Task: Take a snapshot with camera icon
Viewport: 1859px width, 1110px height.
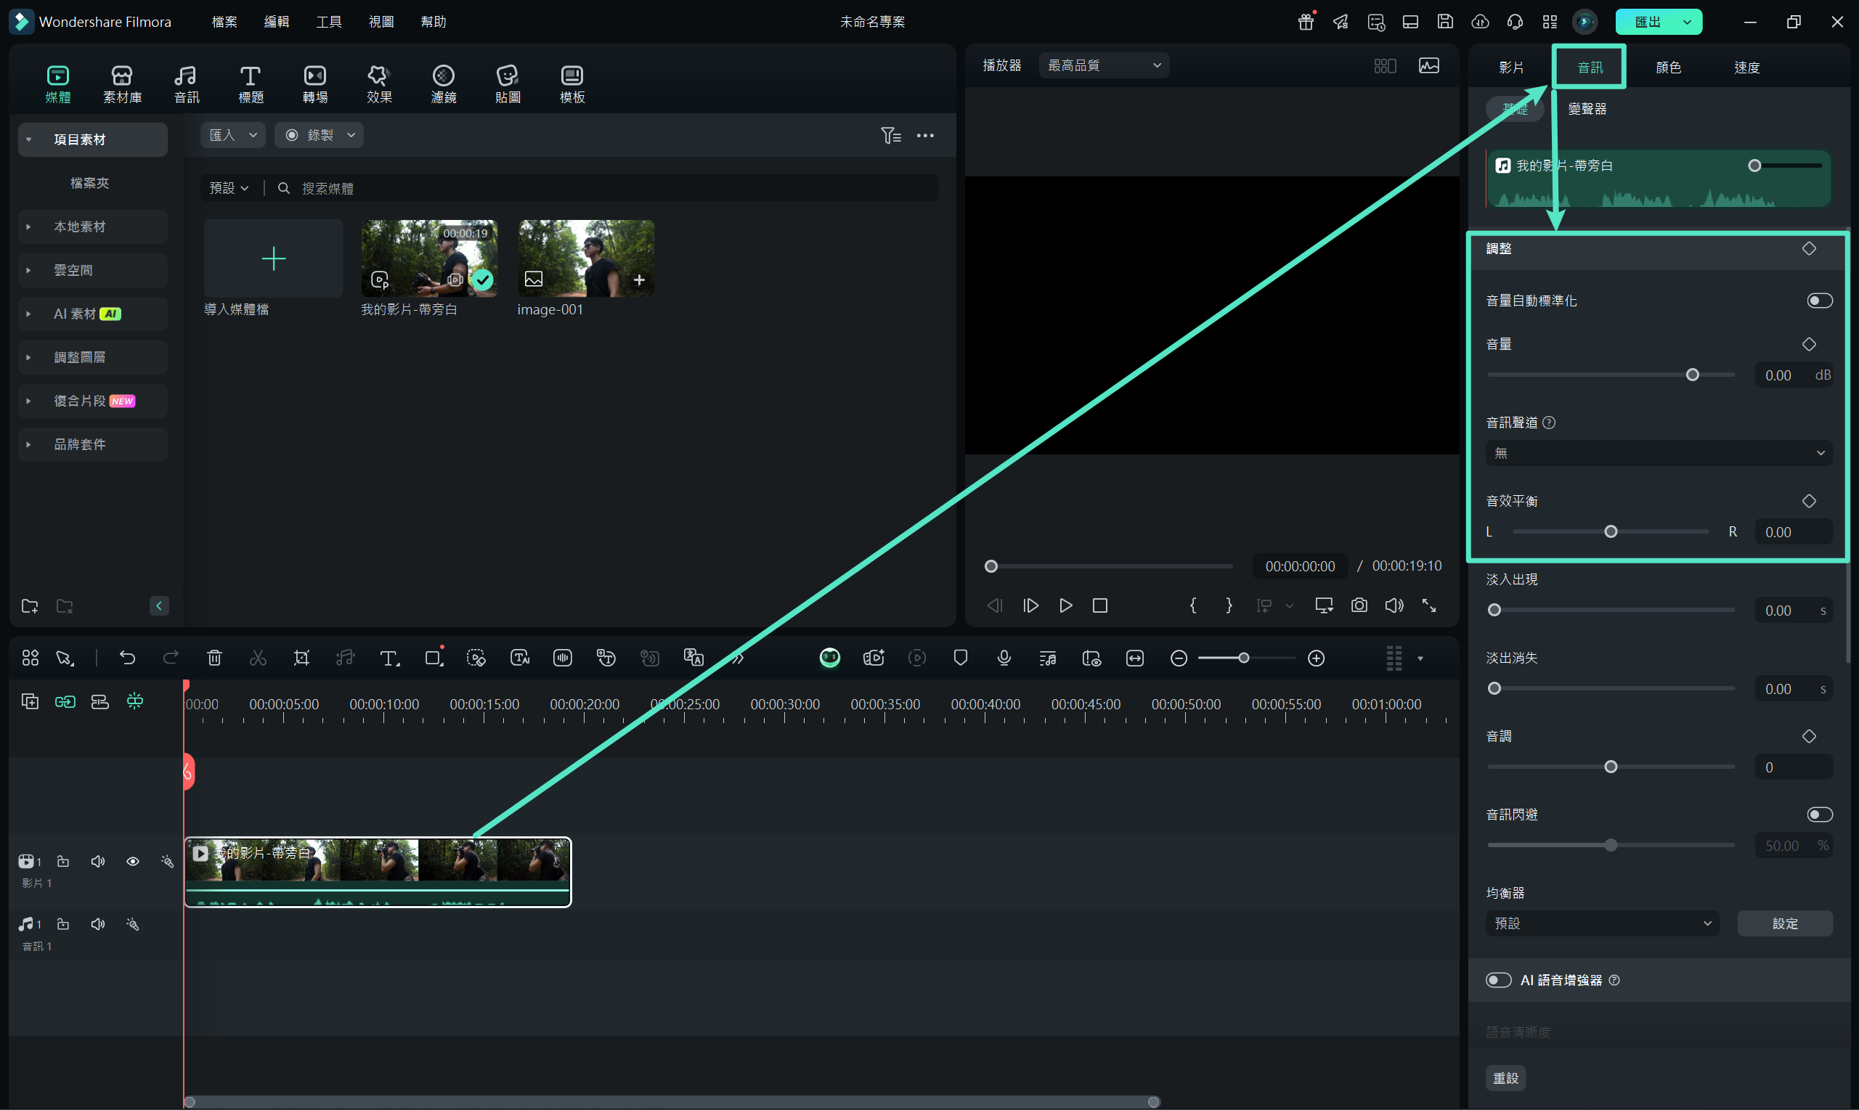Action: coord(1359,605)
